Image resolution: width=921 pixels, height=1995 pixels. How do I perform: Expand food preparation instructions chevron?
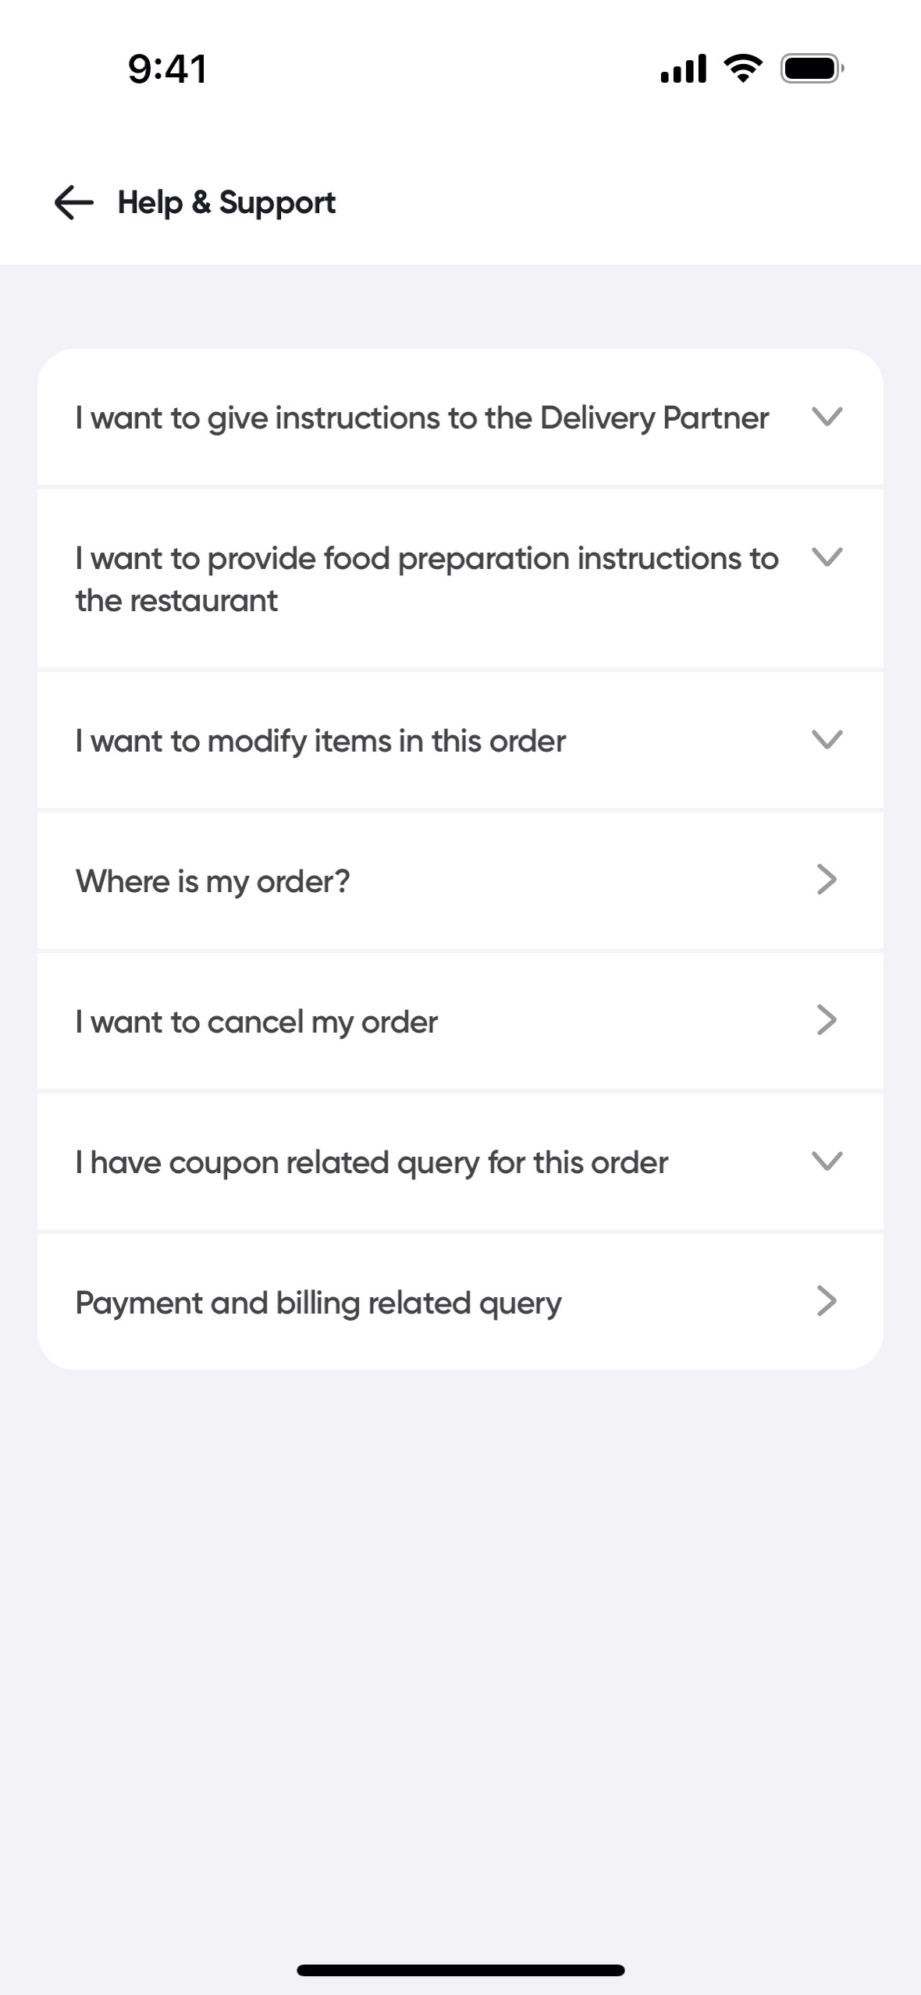pyautogui.click(x=827, y=557)
